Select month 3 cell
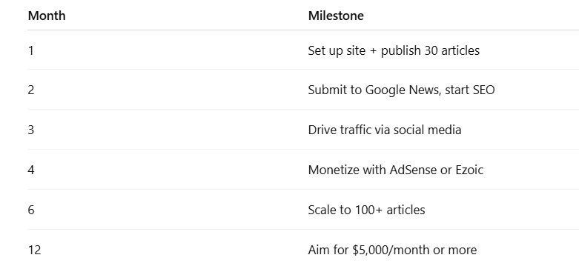The width and height of the screenshot is (579, 272). click(x=31, y=130)
